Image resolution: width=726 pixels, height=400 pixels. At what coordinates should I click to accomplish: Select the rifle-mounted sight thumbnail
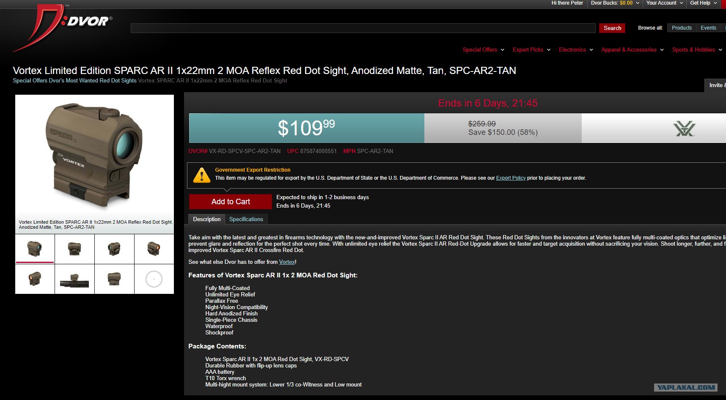[x=74, y=279]
